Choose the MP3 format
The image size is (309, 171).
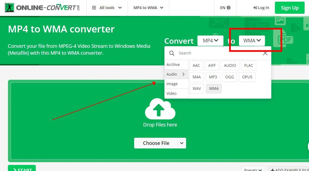213,77
